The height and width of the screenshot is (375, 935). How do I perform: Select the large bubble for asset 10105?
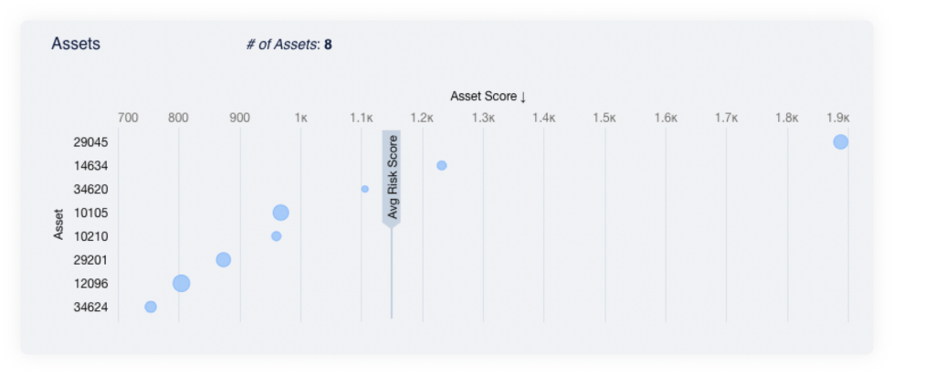point(280,213)
